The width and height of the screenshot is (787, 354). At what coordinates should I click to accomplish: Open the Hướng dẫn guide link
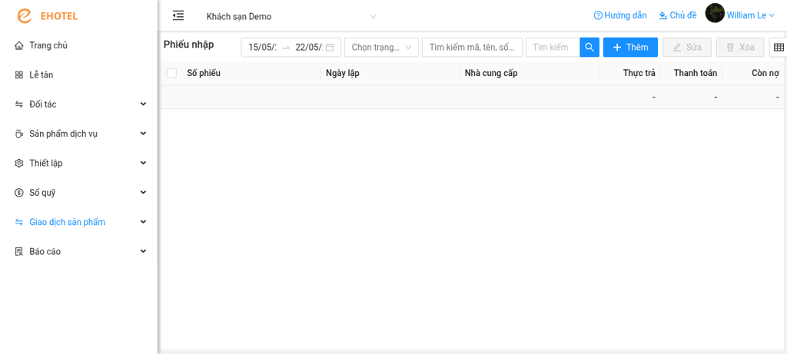(620, 15)
